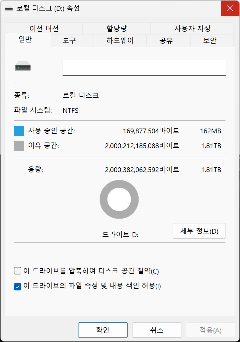Uncheck the file content indexing option

[x=18, y=286]
